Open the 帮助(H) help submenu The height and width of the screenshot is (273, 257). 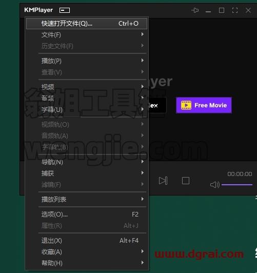click(87, 263)
